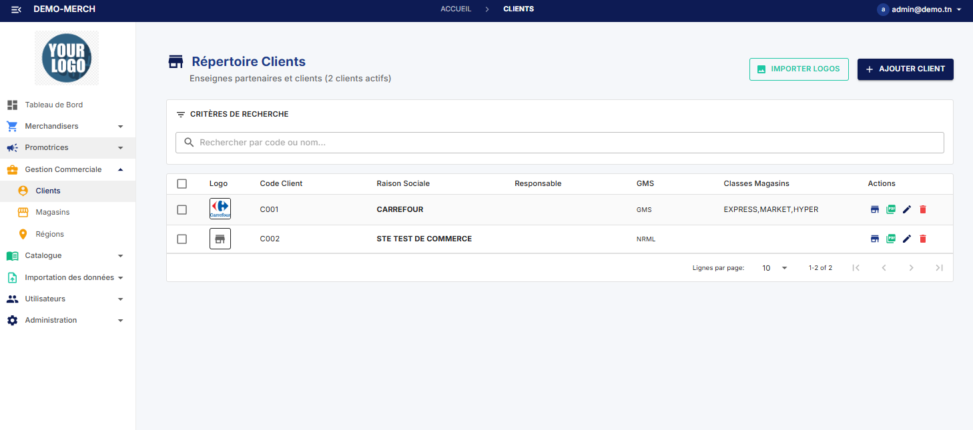Screen dimensions: 973x430
Task: Go to previous page of table
Action: [x=884, y=268]
